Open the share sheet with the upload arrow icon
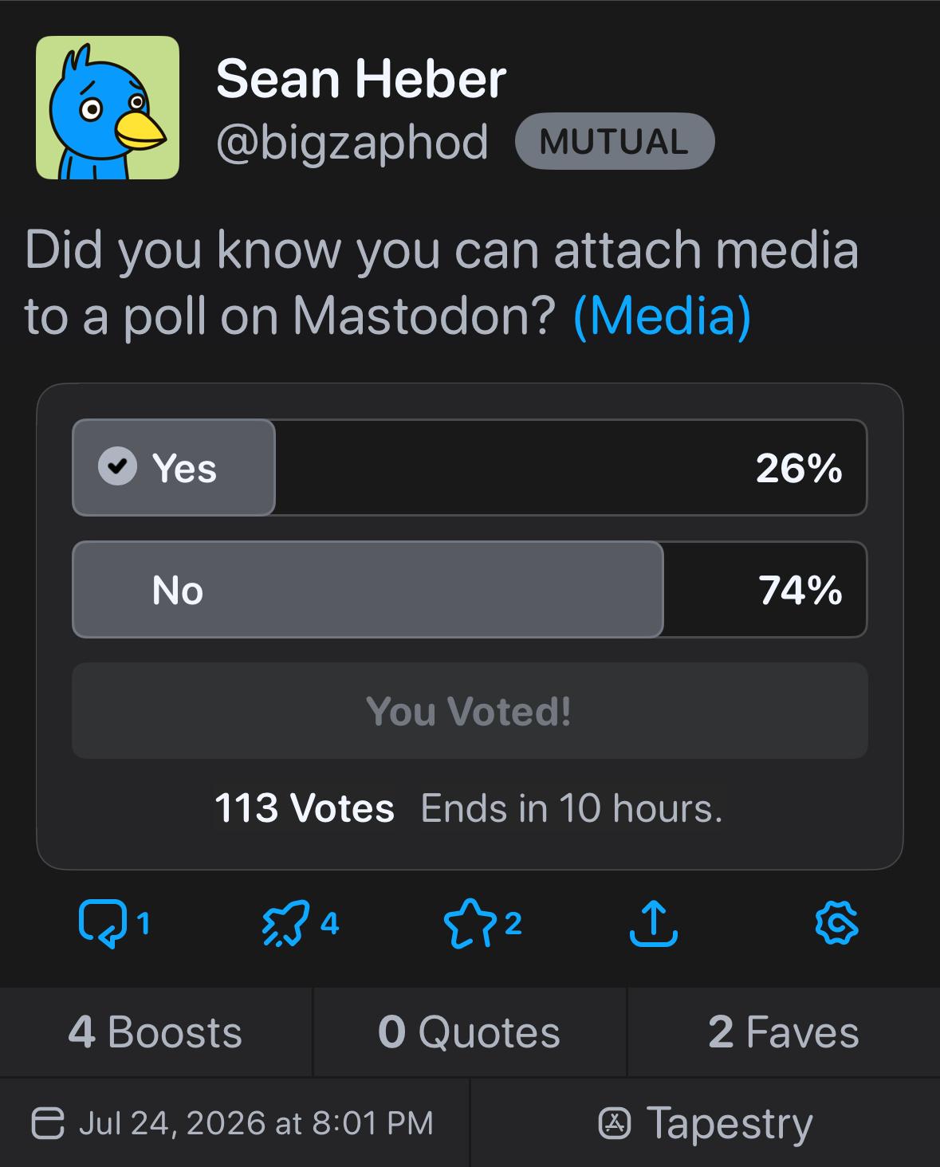 coord(654,923)
